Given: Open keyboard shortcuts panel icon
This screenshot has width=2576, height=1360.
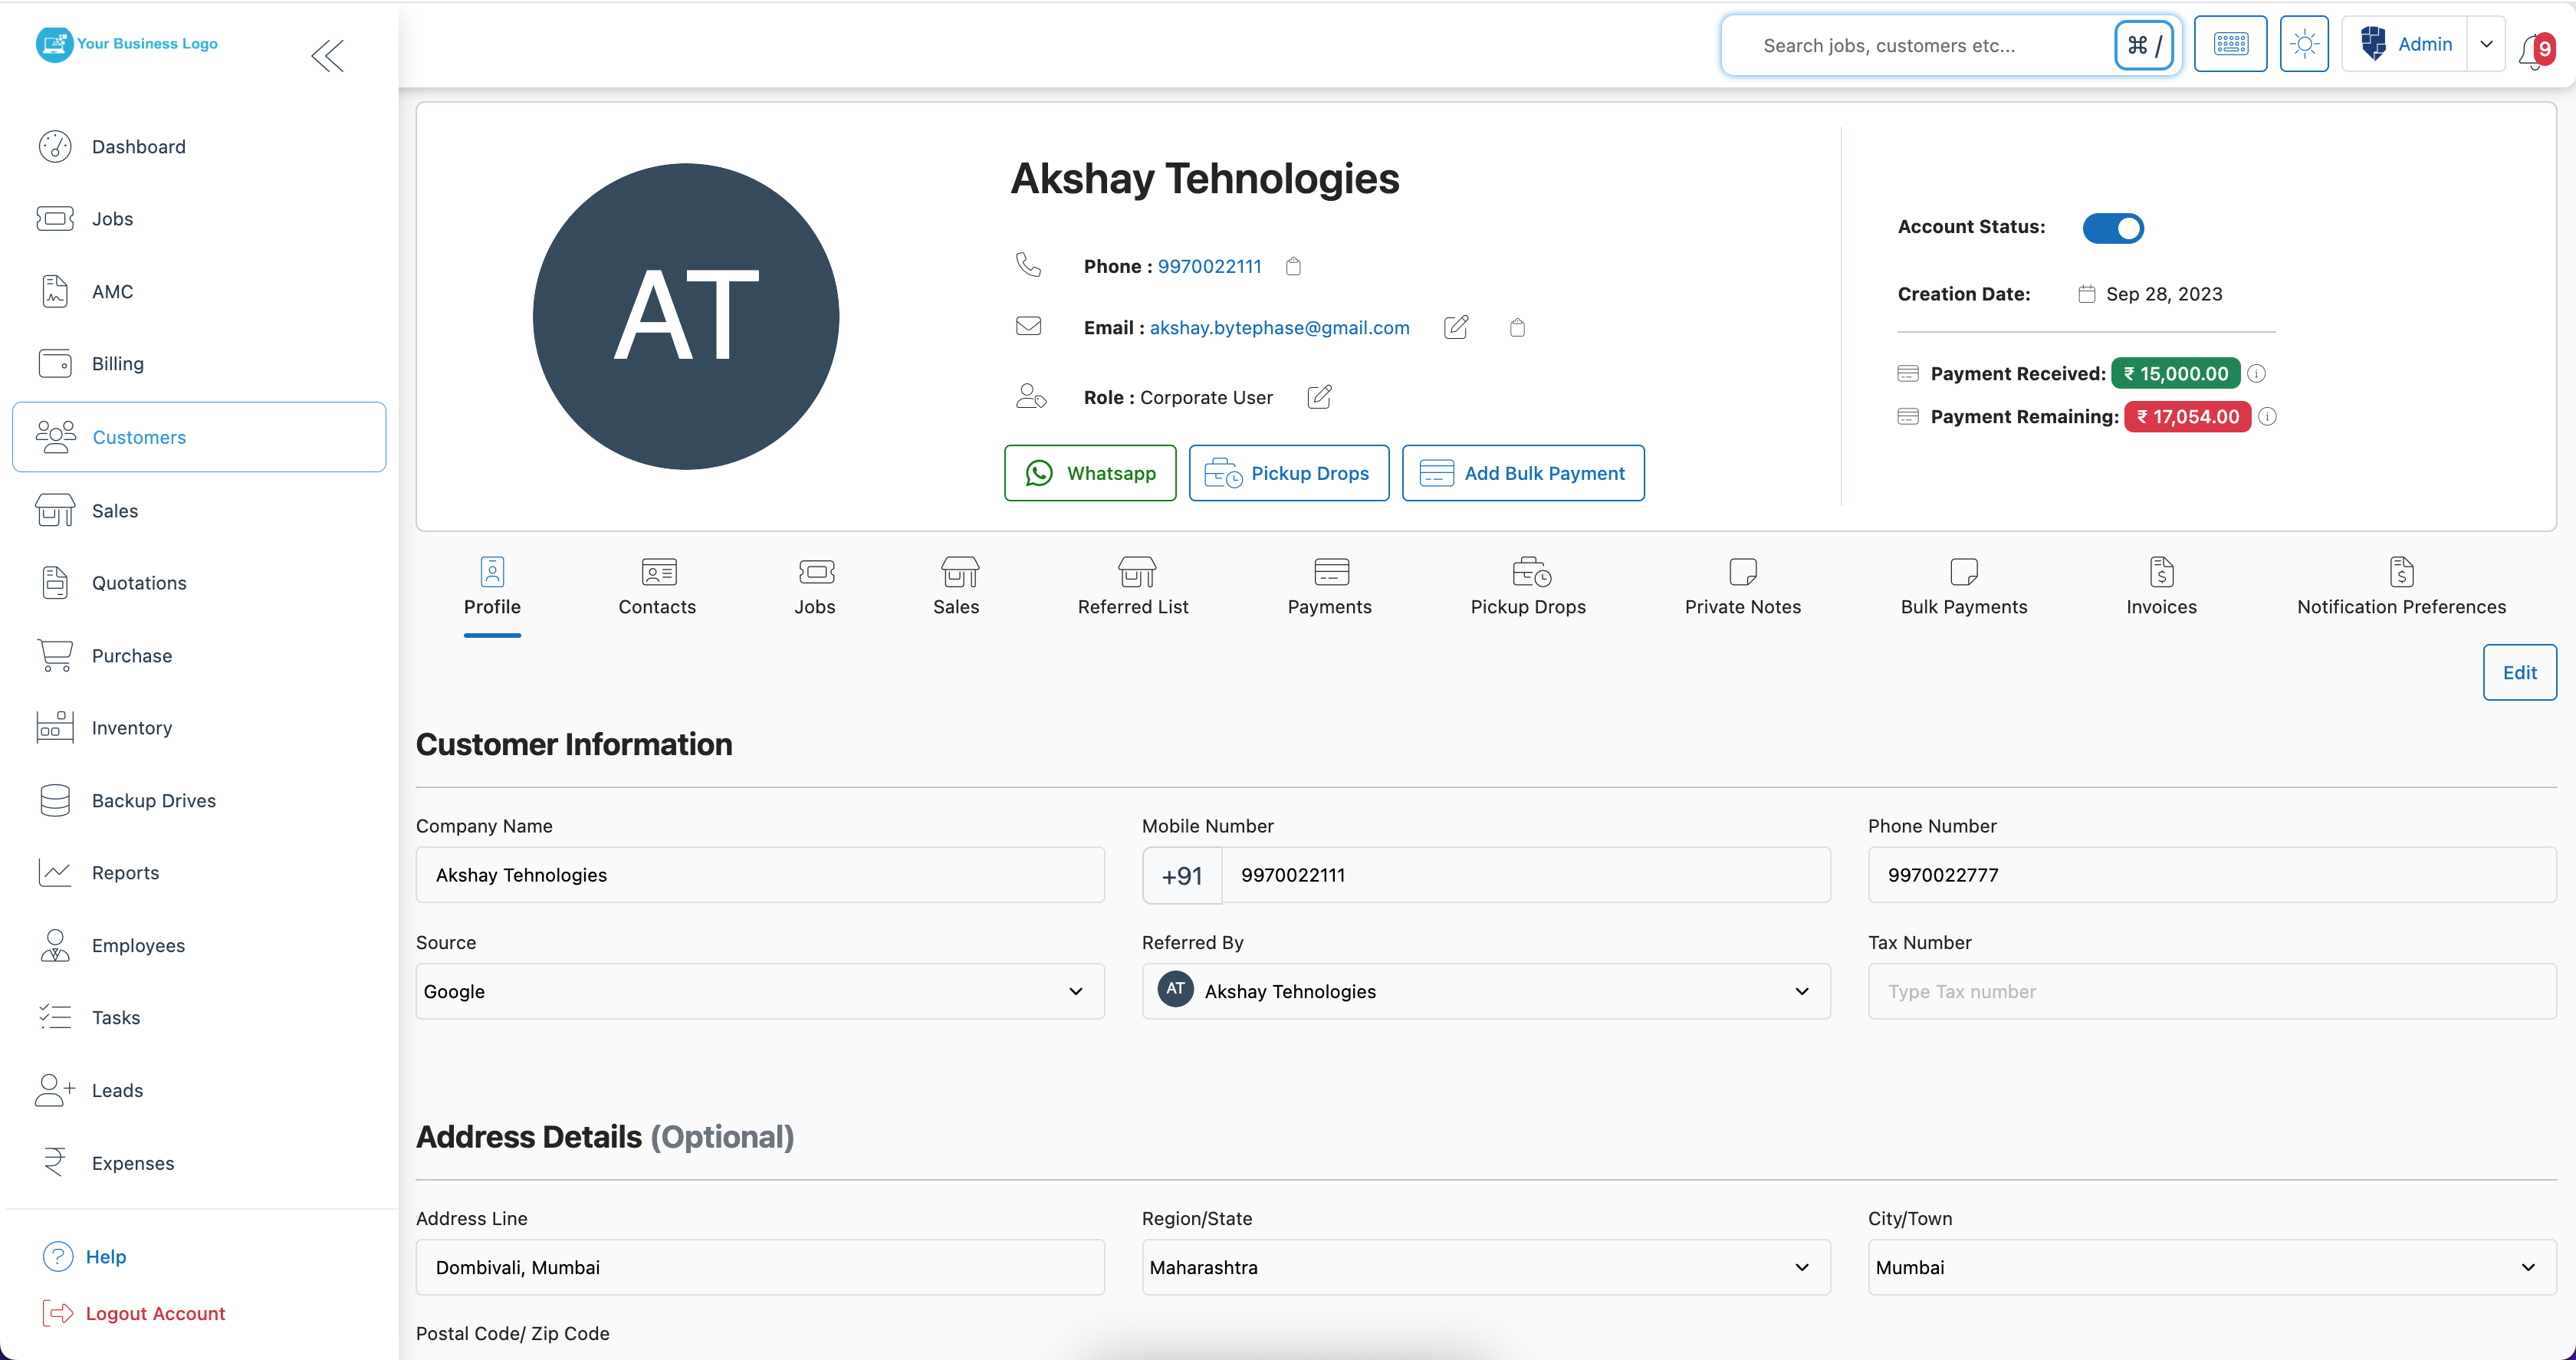Looking at the screenshot, I should point(2230,44).
